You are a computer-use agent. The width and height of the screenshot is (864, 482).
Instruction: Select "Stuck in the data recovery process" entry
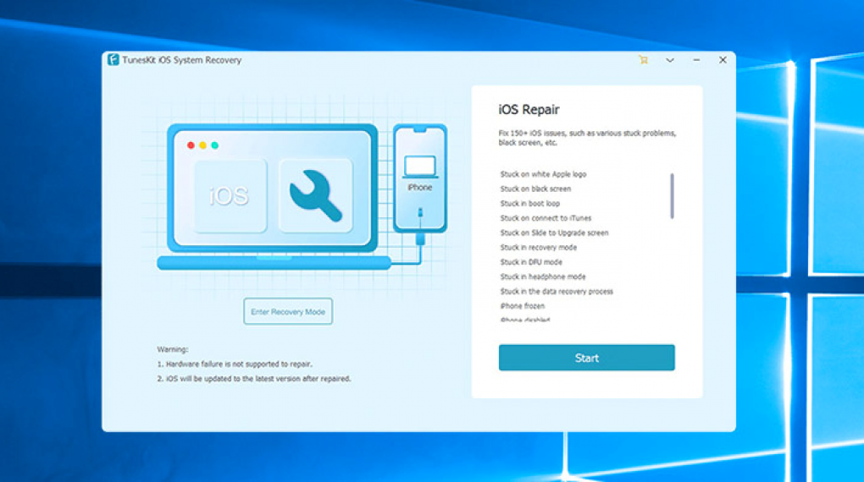pyautogui.click(x=557, y=291)
